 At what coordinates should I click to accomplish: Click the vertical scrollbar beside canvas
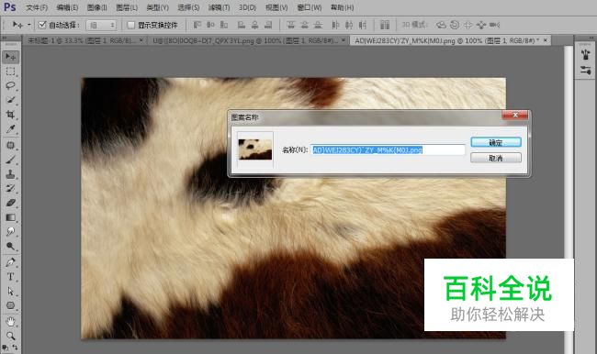(569, 152)
